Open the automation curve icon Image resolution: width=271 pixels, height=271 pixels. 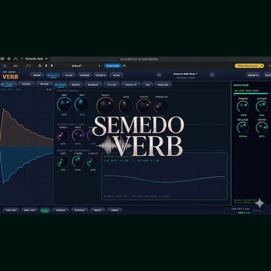pos(28,66)
